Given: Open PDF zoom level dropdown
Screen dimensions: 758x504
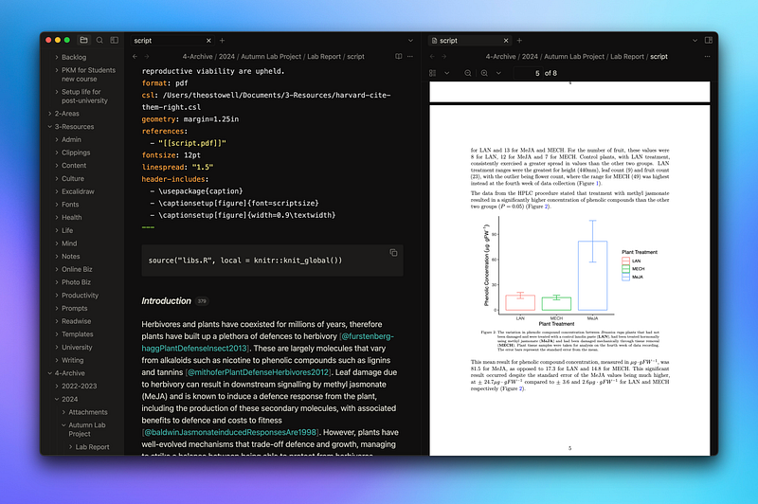Looking at the screenshot, I should [498, 73].
